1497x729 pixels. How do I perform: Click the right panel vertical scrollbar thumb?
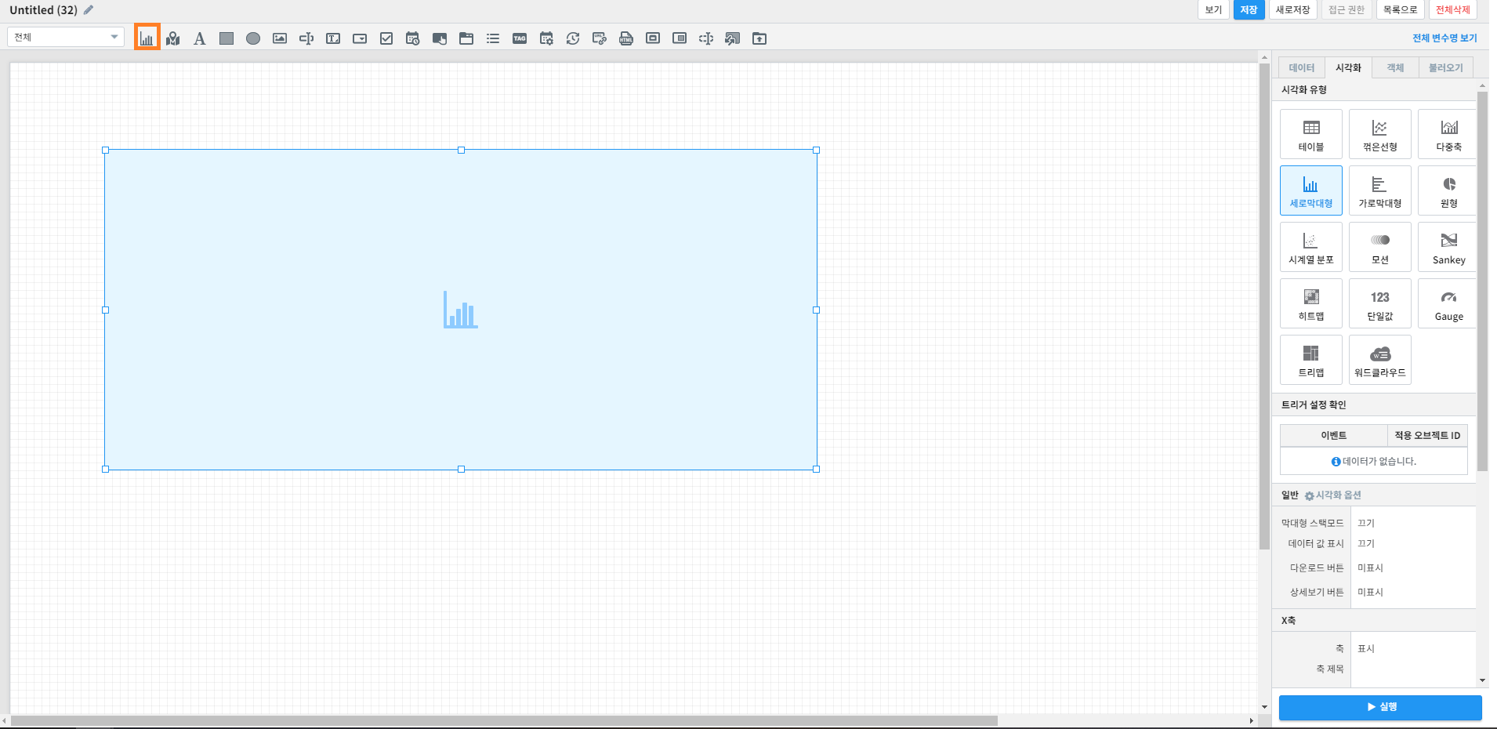click(x=1482, y=281)
